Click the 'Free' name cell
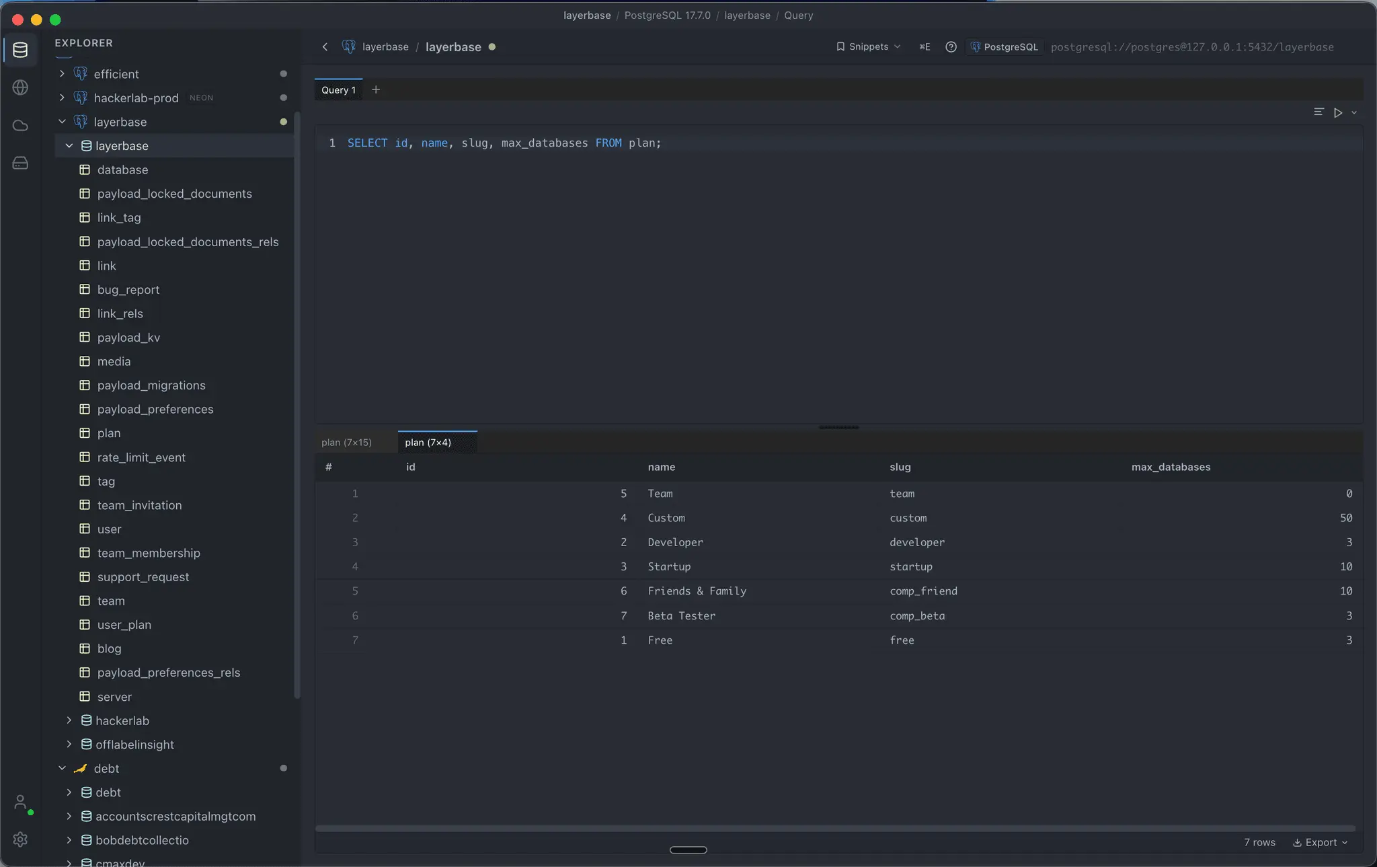 click(x=660, y=640)
